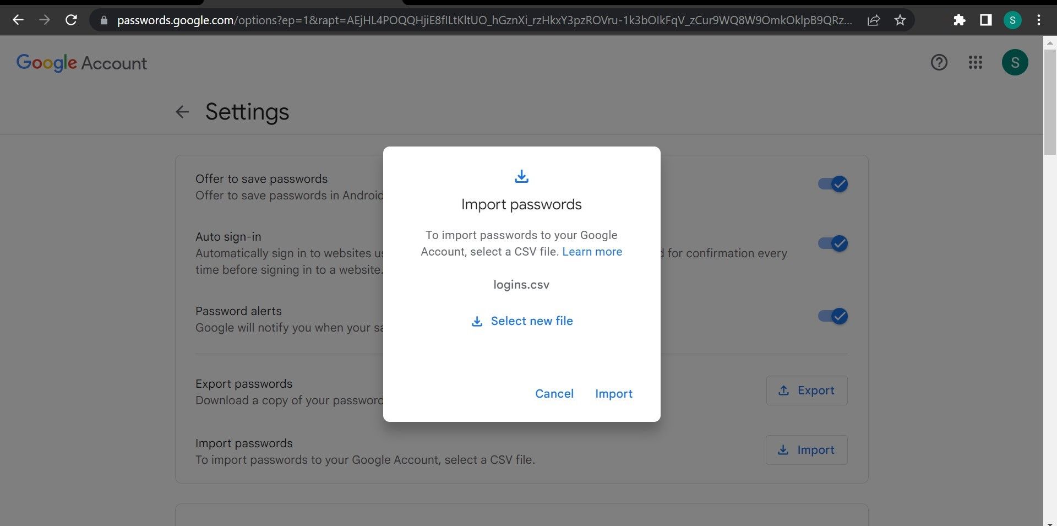
Task: Open the side panel icon
Action: 985,20
